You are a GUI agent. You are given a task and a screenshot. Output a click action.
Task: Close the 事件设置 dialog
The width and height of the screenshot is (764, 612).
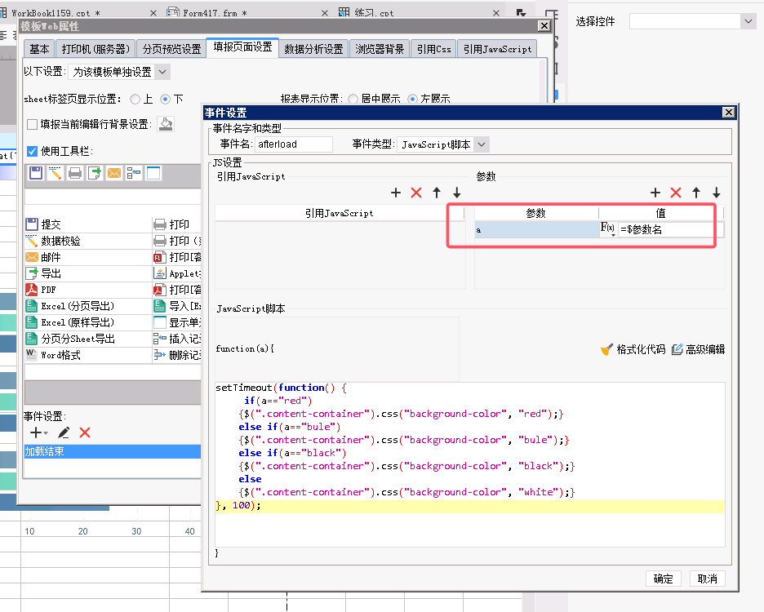(728, 113)
